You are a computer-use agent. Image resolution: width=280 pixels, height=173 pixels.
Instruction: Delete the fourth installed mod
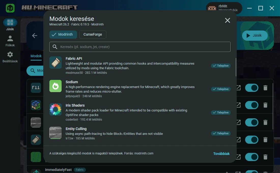pos(265,140)
